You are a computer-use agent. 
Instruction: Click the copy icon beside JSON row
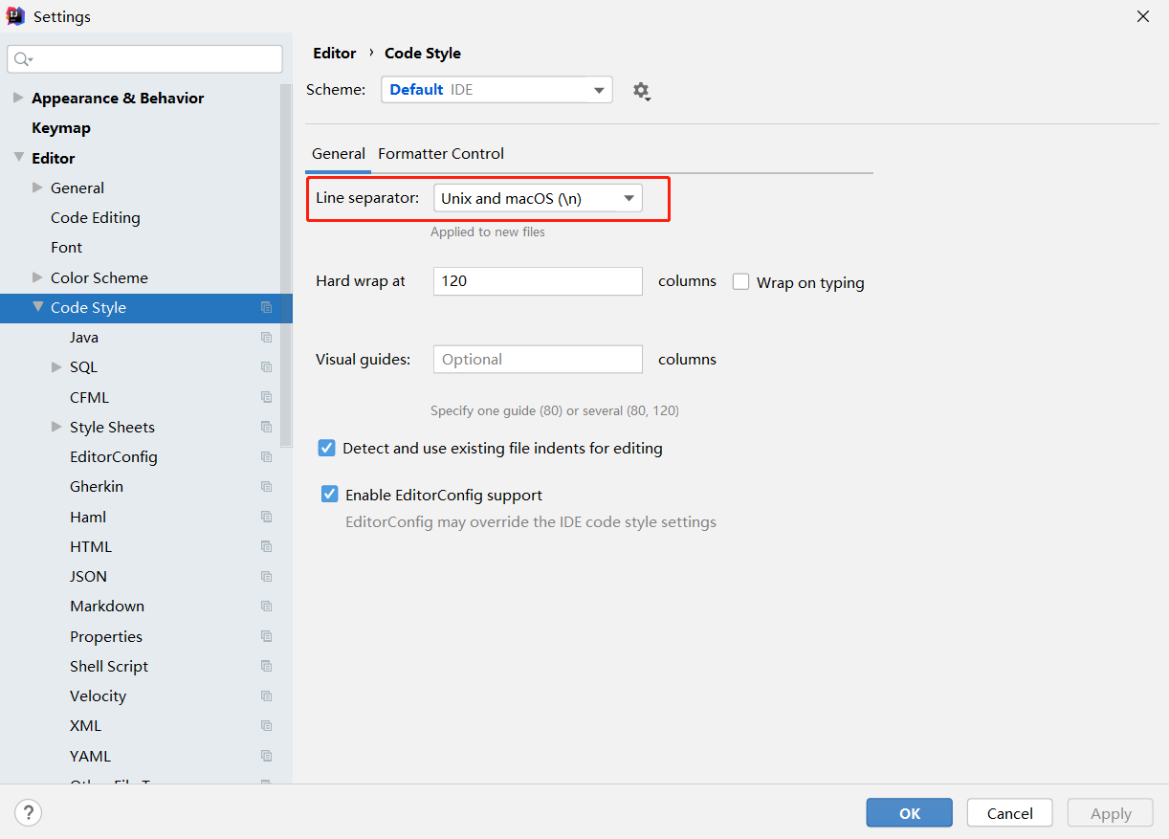(267, 577)
